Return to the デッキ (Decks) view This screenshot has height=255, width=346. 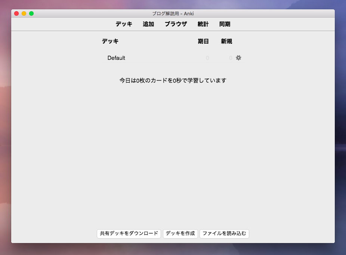[124, 24]
